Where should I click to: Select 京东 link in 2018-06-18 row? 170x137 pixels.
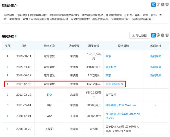(108, 76)
